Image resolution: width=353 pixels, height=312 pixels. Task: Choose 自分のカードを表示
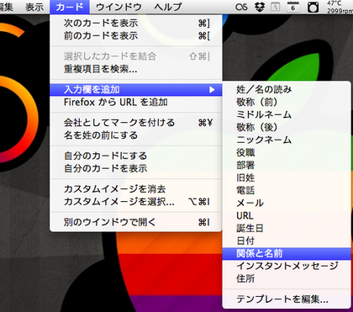click(x=136, y=168)
